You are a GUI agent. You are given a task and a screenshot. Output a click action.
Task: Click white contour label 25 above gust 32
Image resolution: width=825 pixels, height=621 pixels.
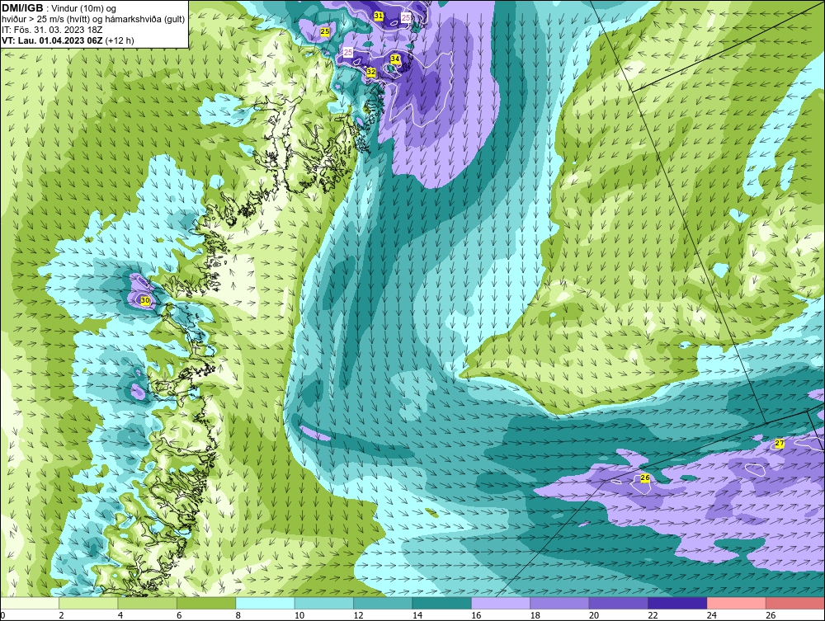pyautogui.click(x=348, y=53)
